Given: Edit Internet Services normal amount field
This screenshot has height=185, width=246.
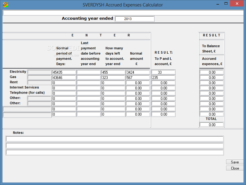Looking at the screenshot, I should tap(138, 88).
